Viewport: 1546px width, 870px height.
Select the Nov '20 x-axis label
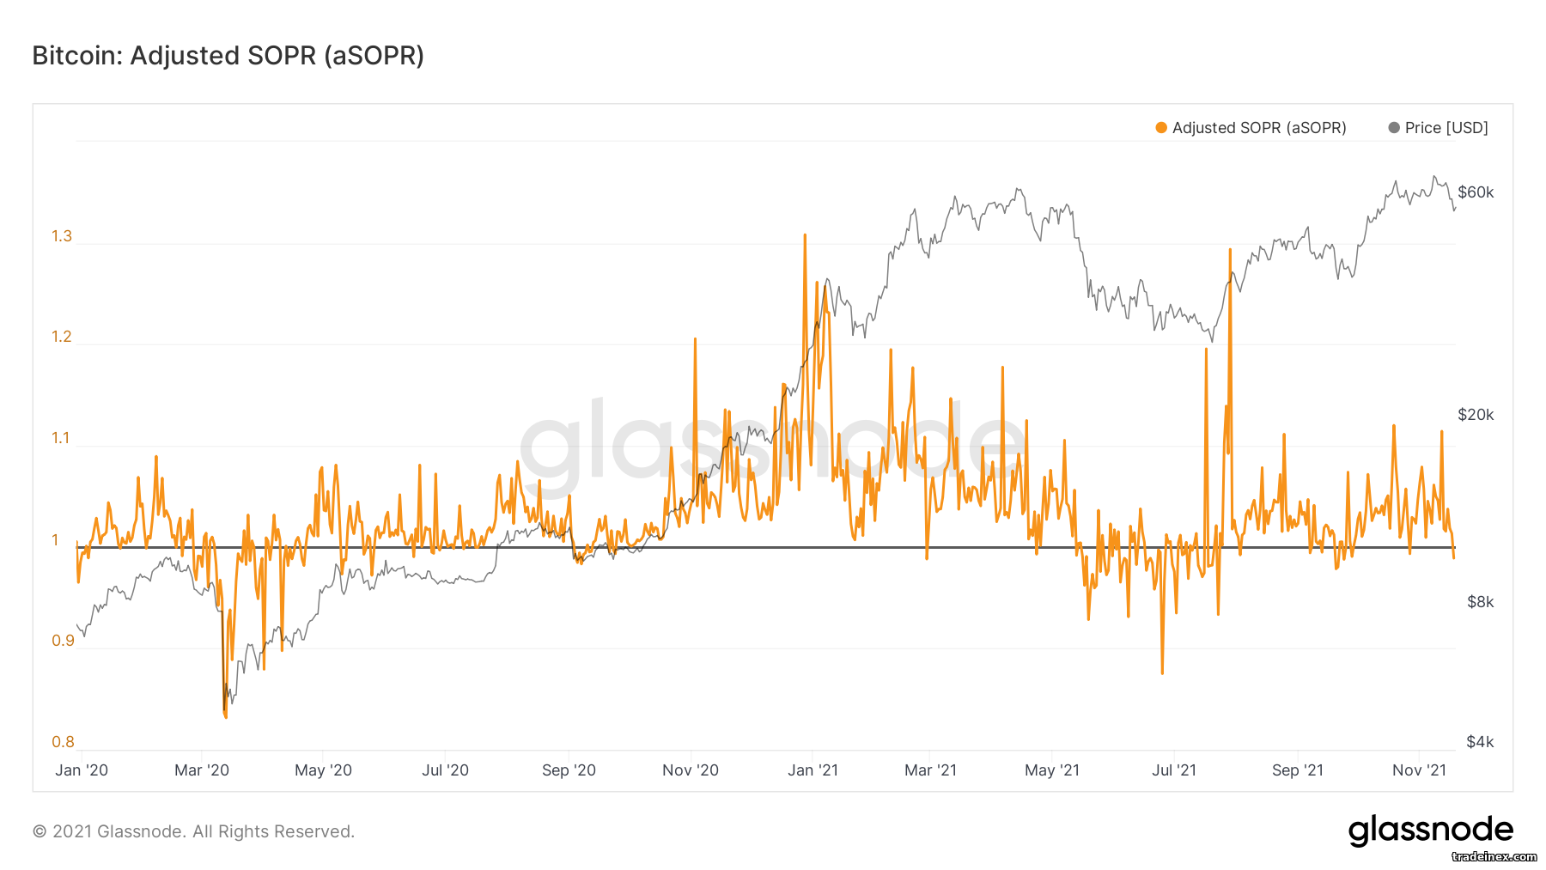(691, 770)
